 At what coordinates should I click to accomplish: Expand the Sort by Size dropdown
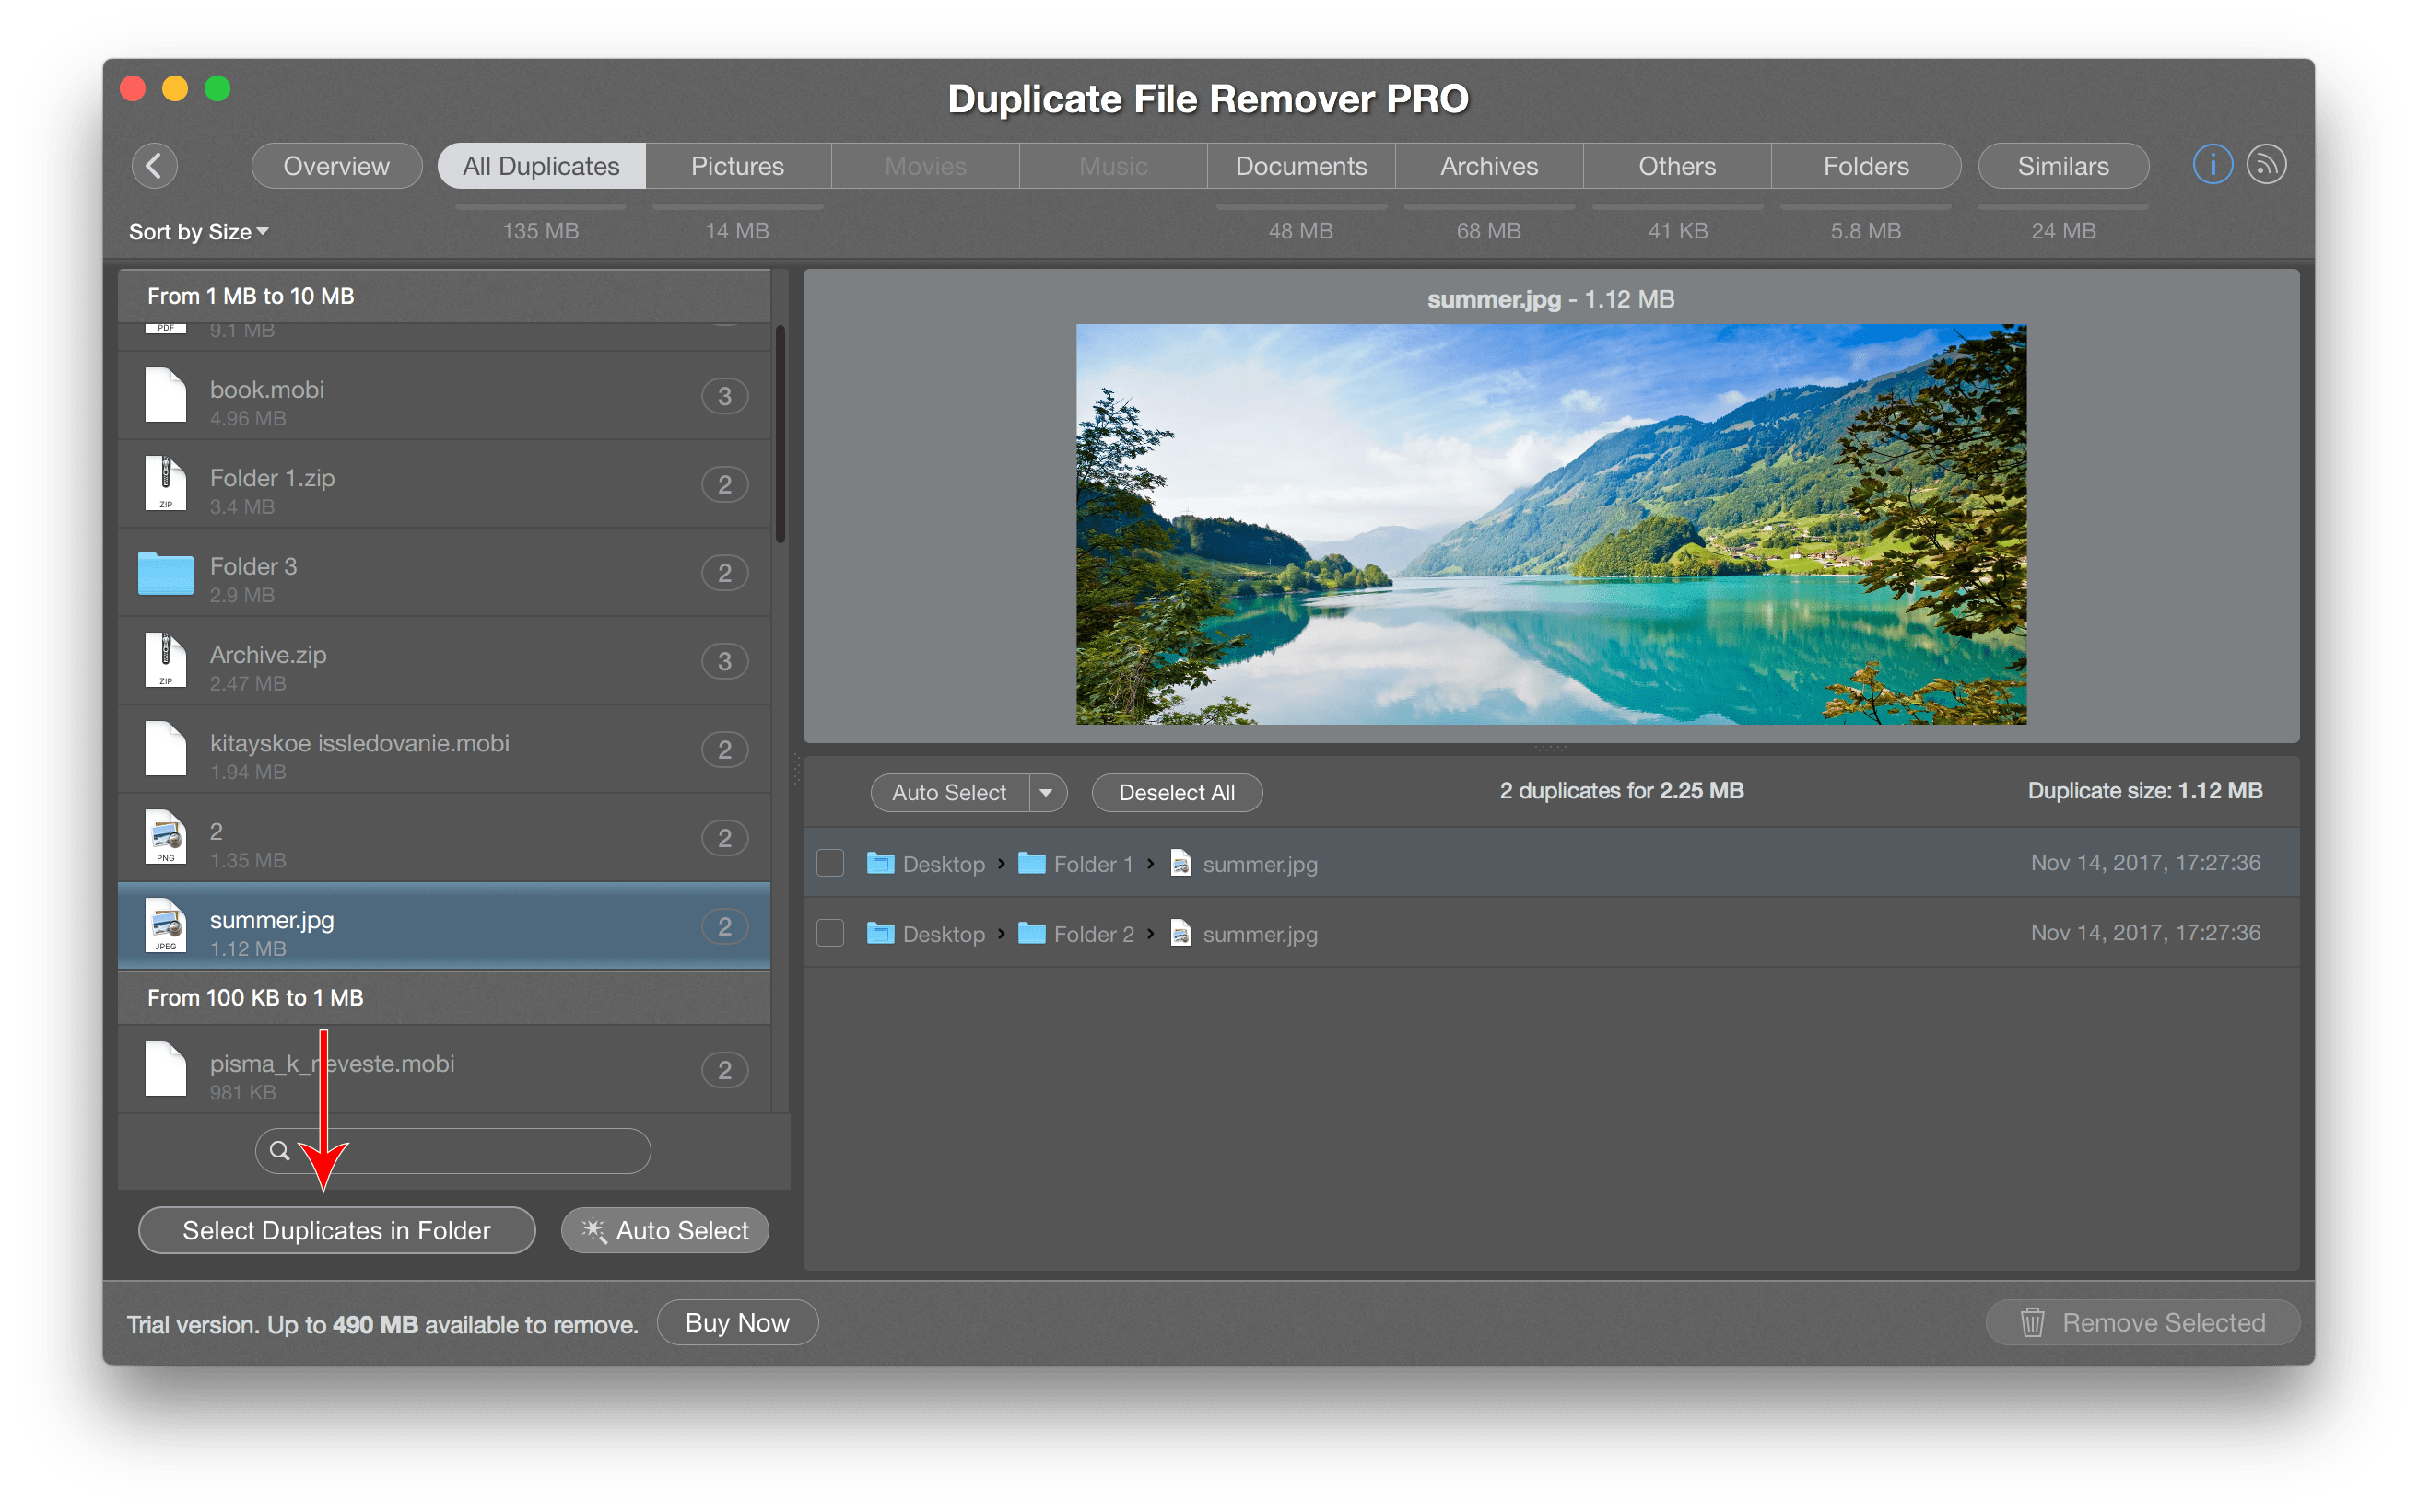click(201, 230)
